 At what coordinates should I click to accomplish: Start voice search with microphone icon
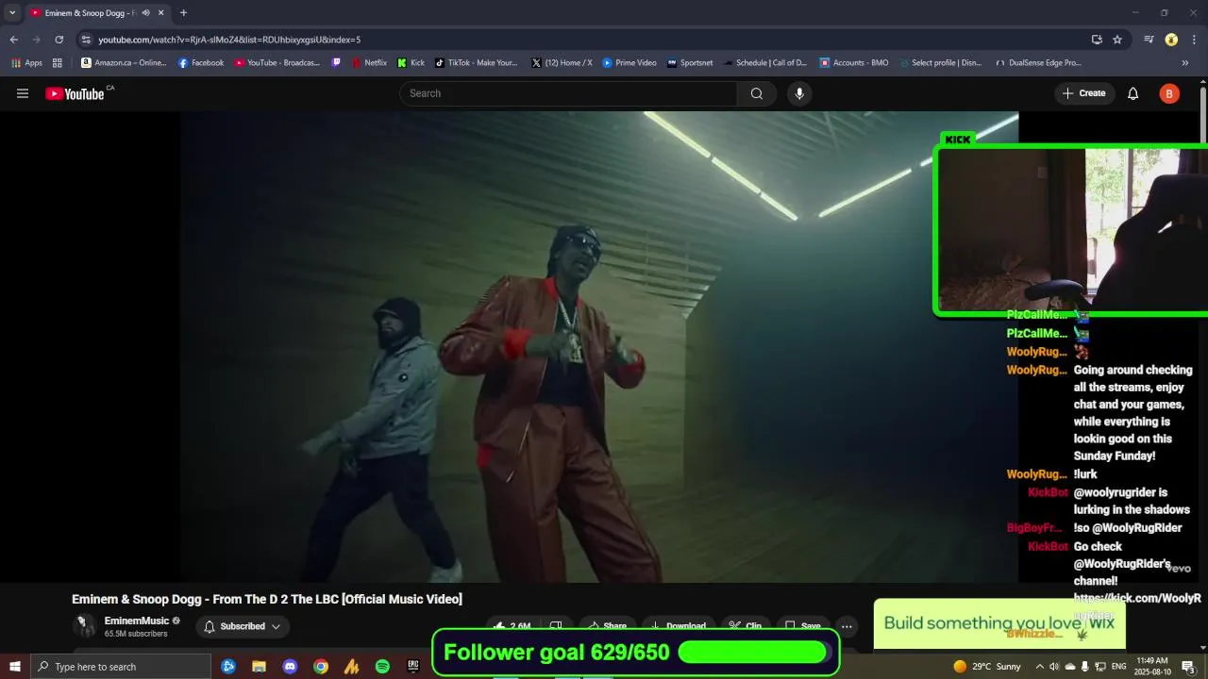[x=799, y=93]
